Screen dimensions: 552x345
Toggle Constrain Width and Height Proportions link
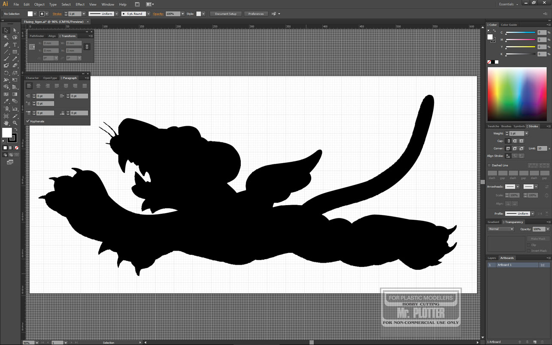pos(87,47)
